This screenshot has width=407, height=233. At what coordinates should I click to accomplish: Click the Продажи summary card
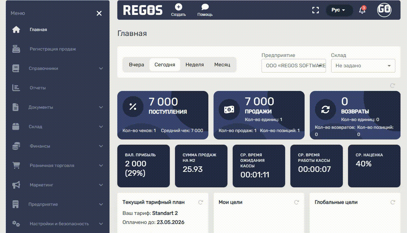[x=259, y=115]
